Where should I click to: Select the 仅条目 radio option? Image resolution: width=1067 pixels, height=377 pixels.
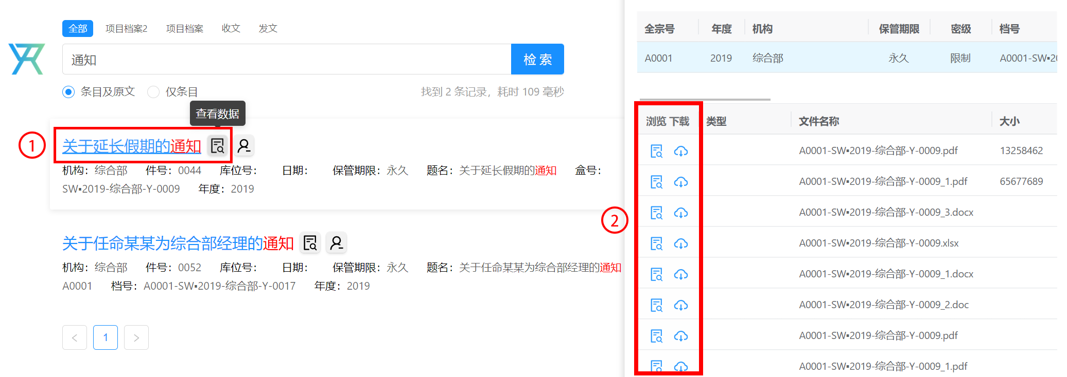pos(153,92)
